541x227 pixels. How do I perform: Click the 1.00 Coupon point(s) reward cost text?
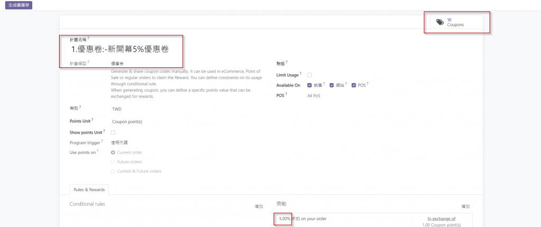pos(441,225)
